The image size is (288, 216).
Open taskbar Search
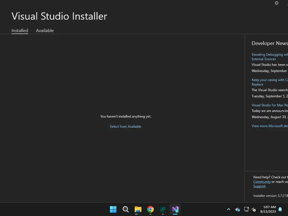tap(126, 209)
